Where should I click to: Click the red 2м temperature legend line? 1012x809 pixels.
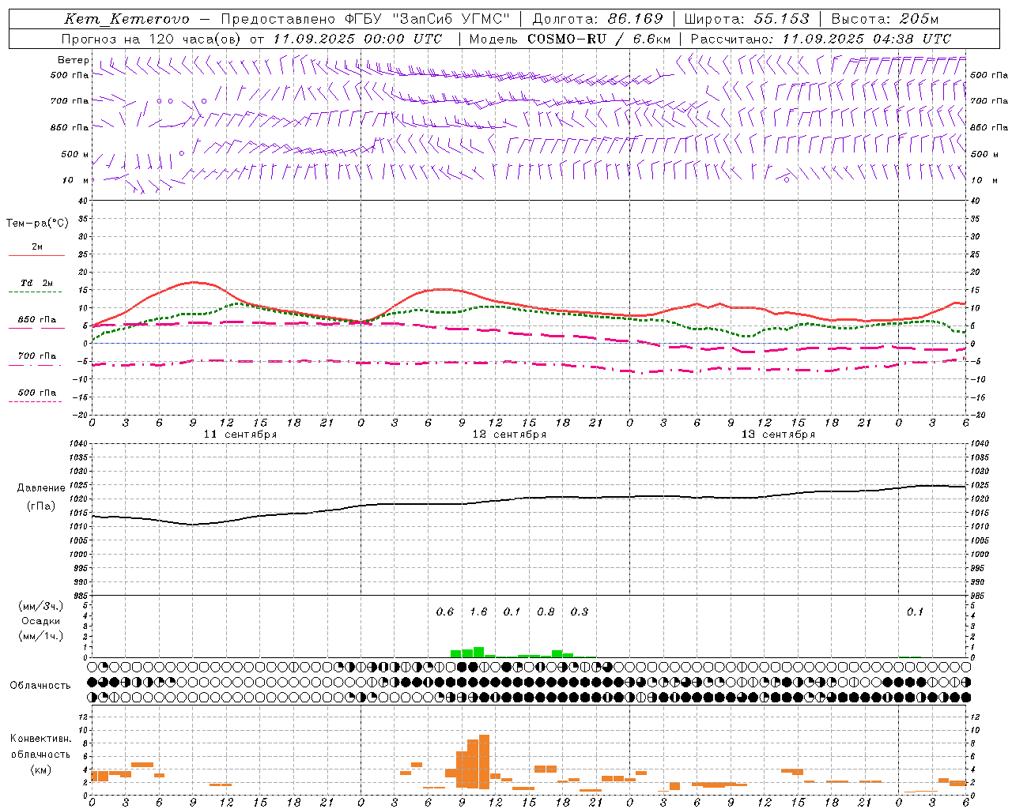[37, 255]
